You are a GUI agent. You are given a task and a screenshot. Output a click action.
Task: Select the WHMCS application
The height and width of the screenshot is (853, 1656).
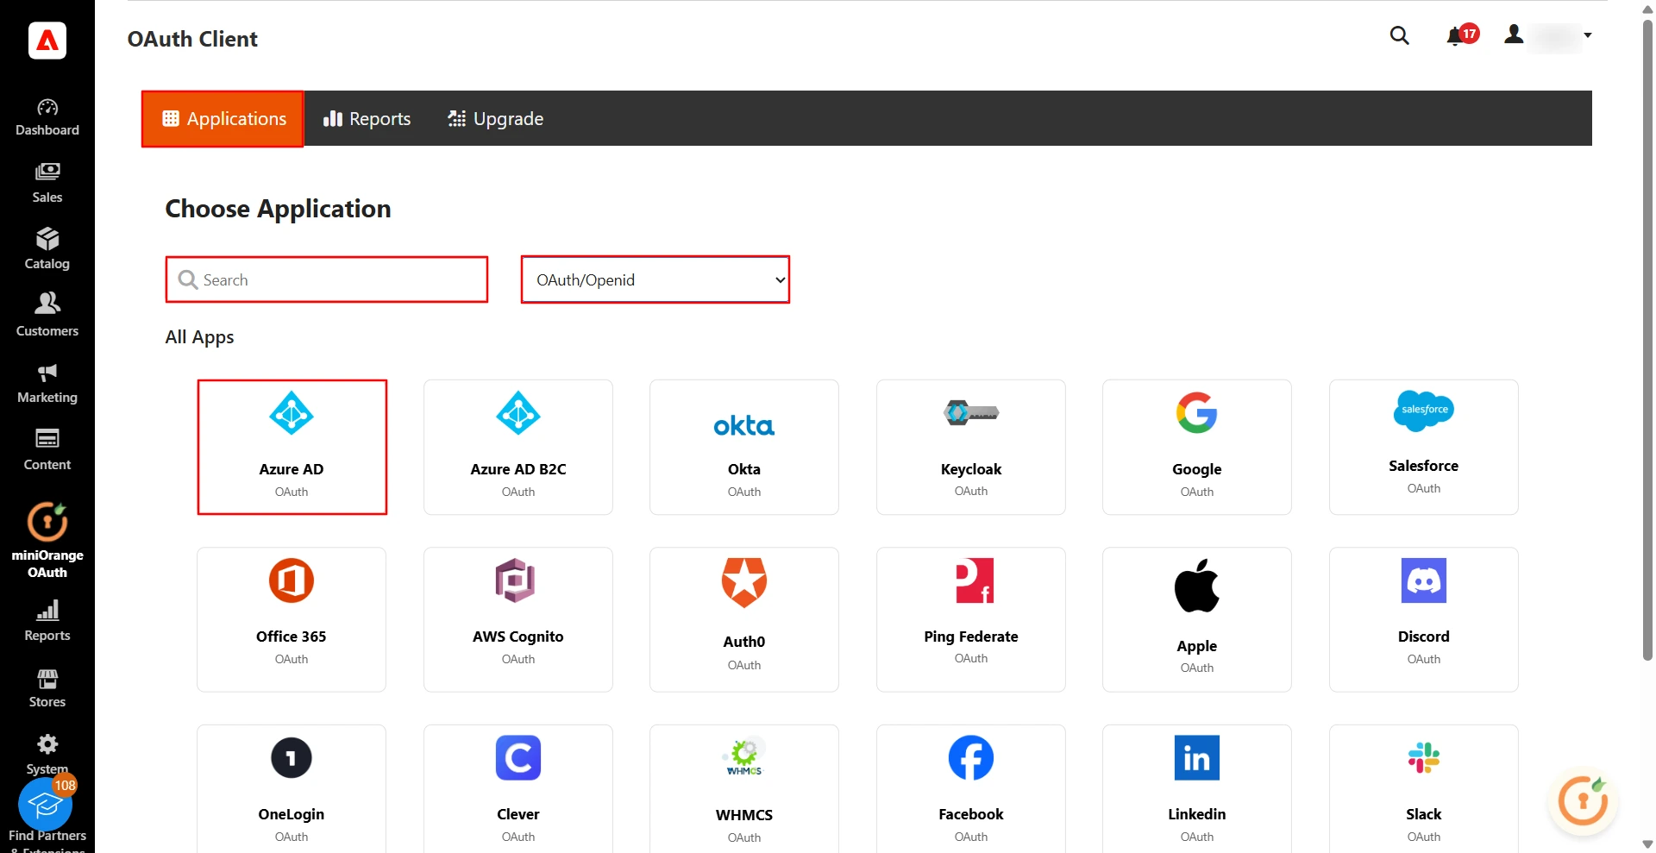744,789
